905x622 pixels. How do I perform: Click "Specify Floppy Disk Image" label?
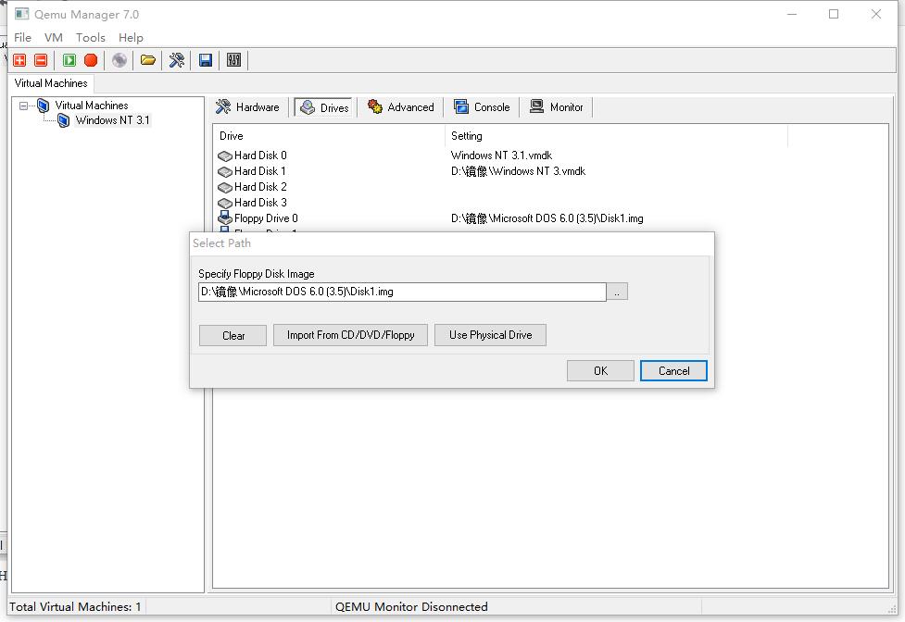[257, 274]
